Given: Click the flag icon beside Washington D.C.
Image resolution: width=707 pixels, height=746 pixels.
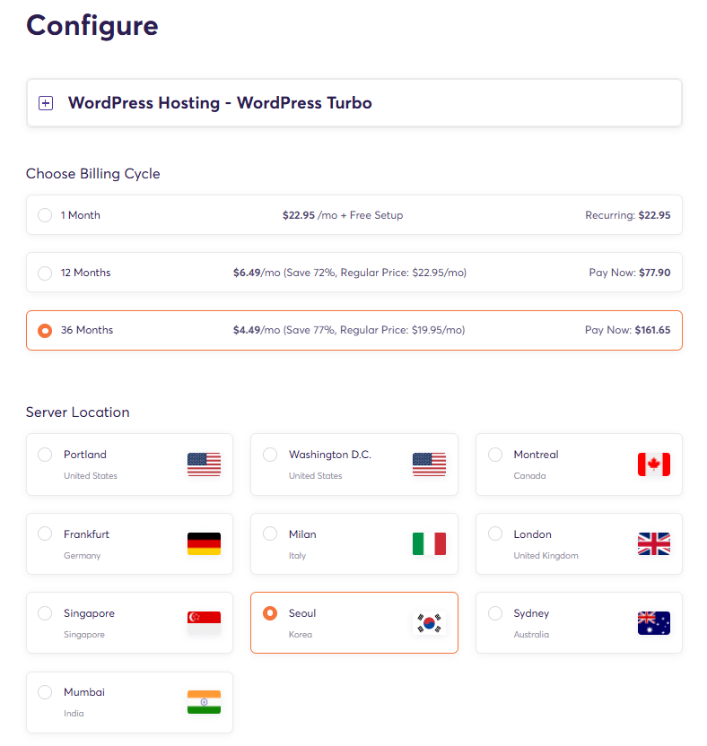Looking at the screenshot, I should click(429, 464).
